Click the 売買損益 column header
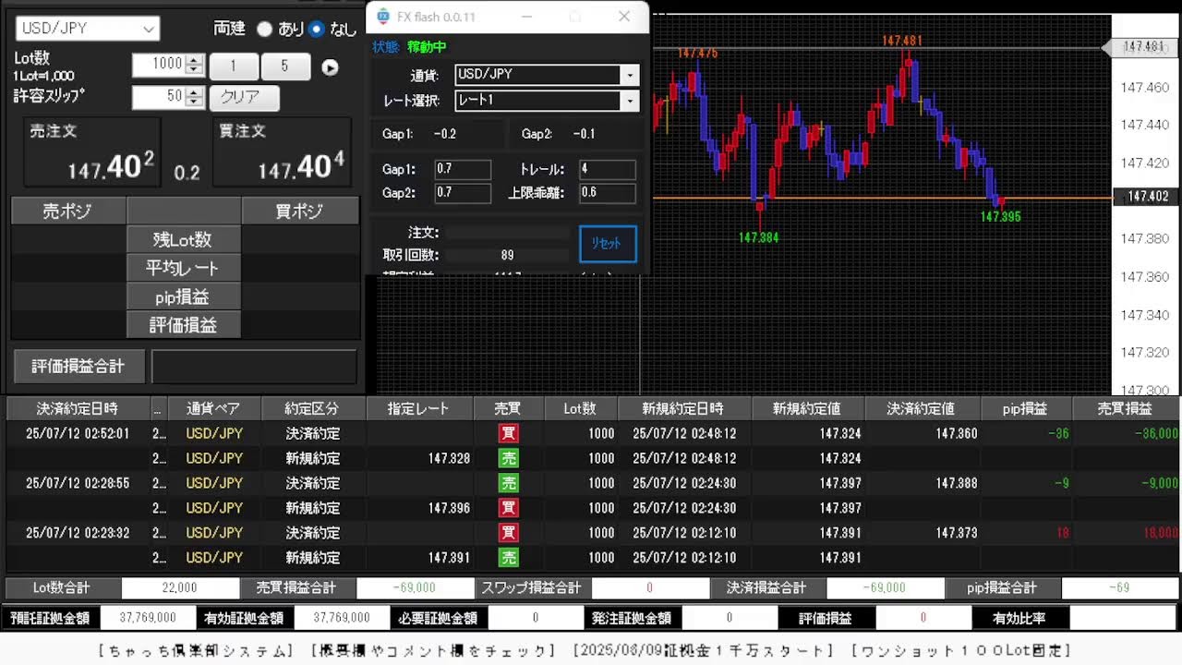Viewport: 1182px width, 665px height. pos(1126,408)
